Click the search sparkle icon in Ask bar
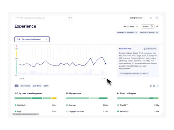 click(18, 18)
